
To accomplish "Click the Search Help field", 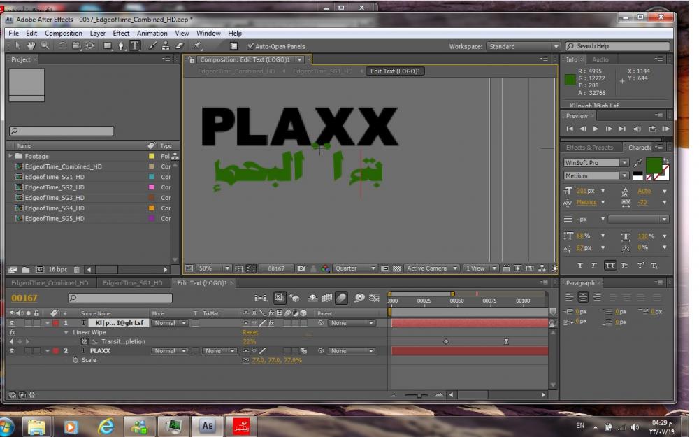I will click(617, 46).
